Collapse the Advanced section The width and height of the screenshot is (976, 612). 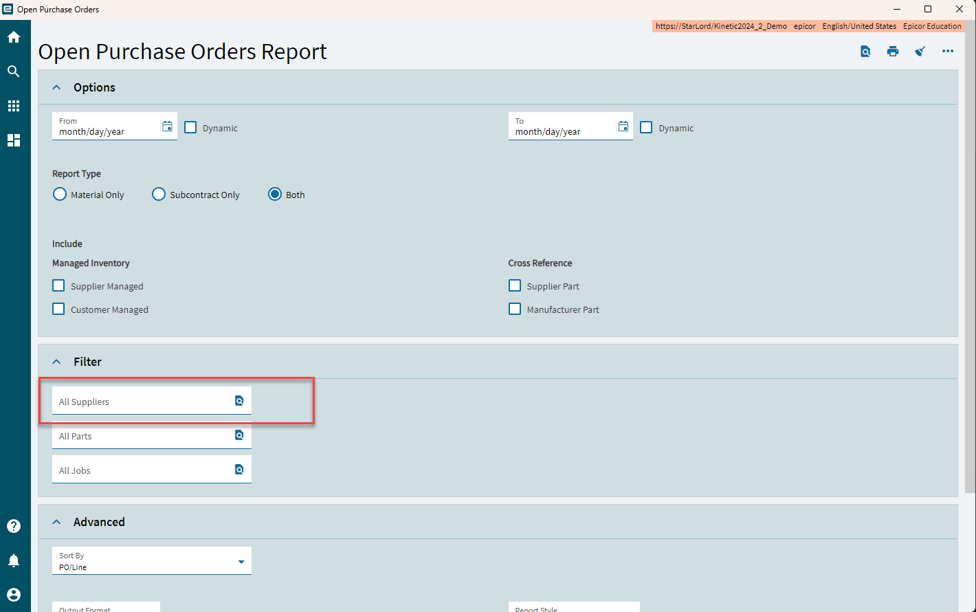tap(57, 522)
